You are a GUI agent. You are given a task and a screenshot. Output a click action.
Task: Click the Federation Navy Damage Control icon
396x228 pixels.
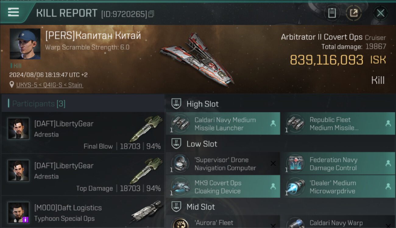click(295, 163)
